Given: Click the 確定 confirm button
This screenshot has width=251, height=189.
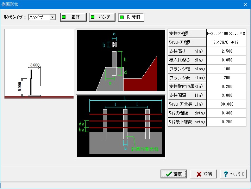Looking at the screenshot, I should pyautogui.click(x=174, y=174).
